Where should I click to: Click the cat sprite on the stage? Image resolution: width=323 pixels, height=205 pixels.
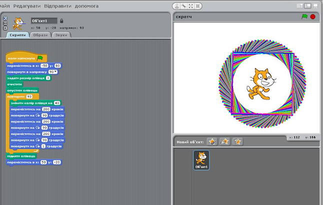[x=260, y=84]
